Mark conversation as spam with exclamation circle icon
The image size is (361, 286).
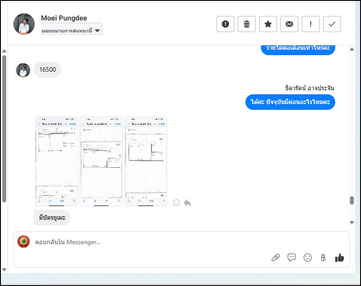click(x=225, y=24)
